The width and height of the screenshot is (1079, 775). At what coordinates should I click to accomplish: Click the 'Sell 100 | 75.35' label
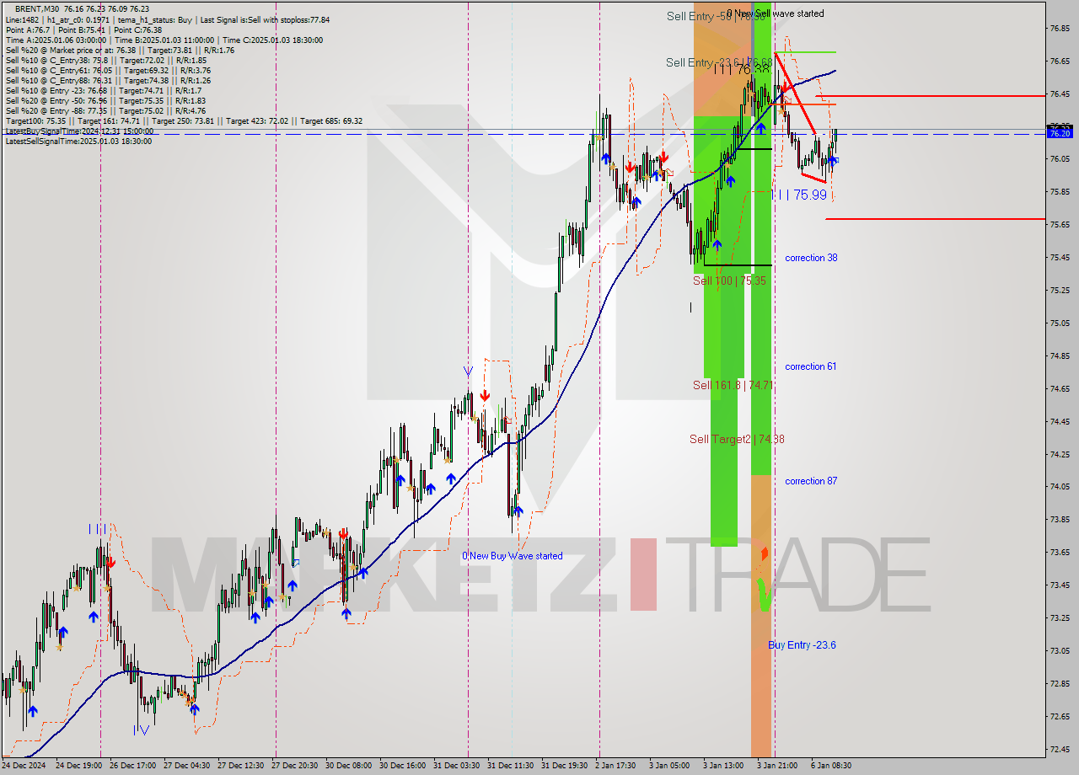[729, 281]
